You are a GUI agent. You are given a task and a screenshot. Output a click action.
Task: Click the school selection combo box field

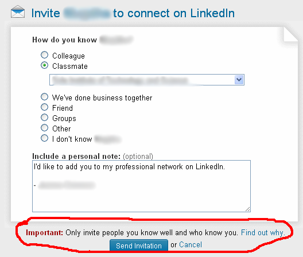tap(147, 80)
